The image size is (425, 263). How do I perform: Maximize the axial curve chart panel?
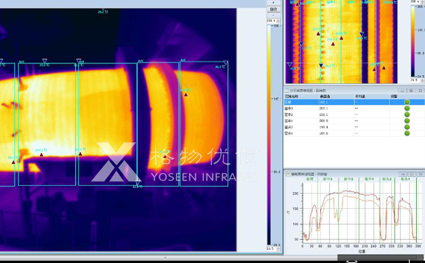419,174
